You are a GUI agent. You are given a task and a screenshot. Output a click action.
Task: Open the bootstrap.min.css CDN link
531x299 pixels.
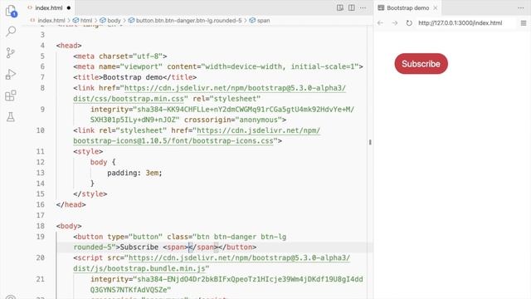pos(209,93)
